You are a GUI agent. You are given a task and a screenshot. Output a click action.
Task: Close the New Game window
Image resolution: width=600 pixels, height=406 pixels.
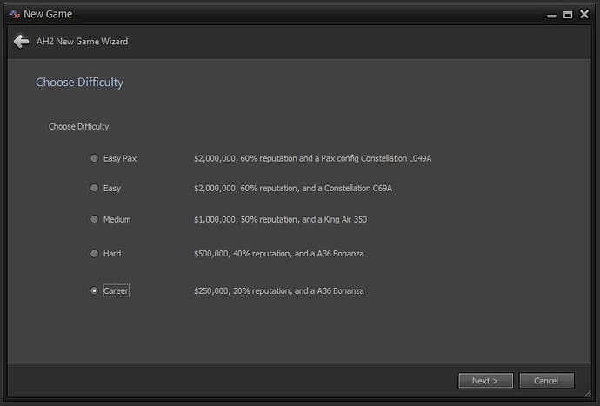583,15
